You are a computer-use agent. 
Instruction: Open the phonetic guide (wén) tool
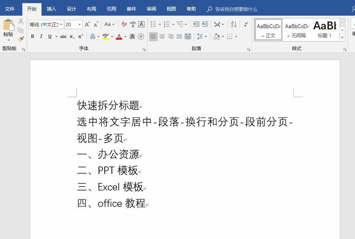[133, 24]
